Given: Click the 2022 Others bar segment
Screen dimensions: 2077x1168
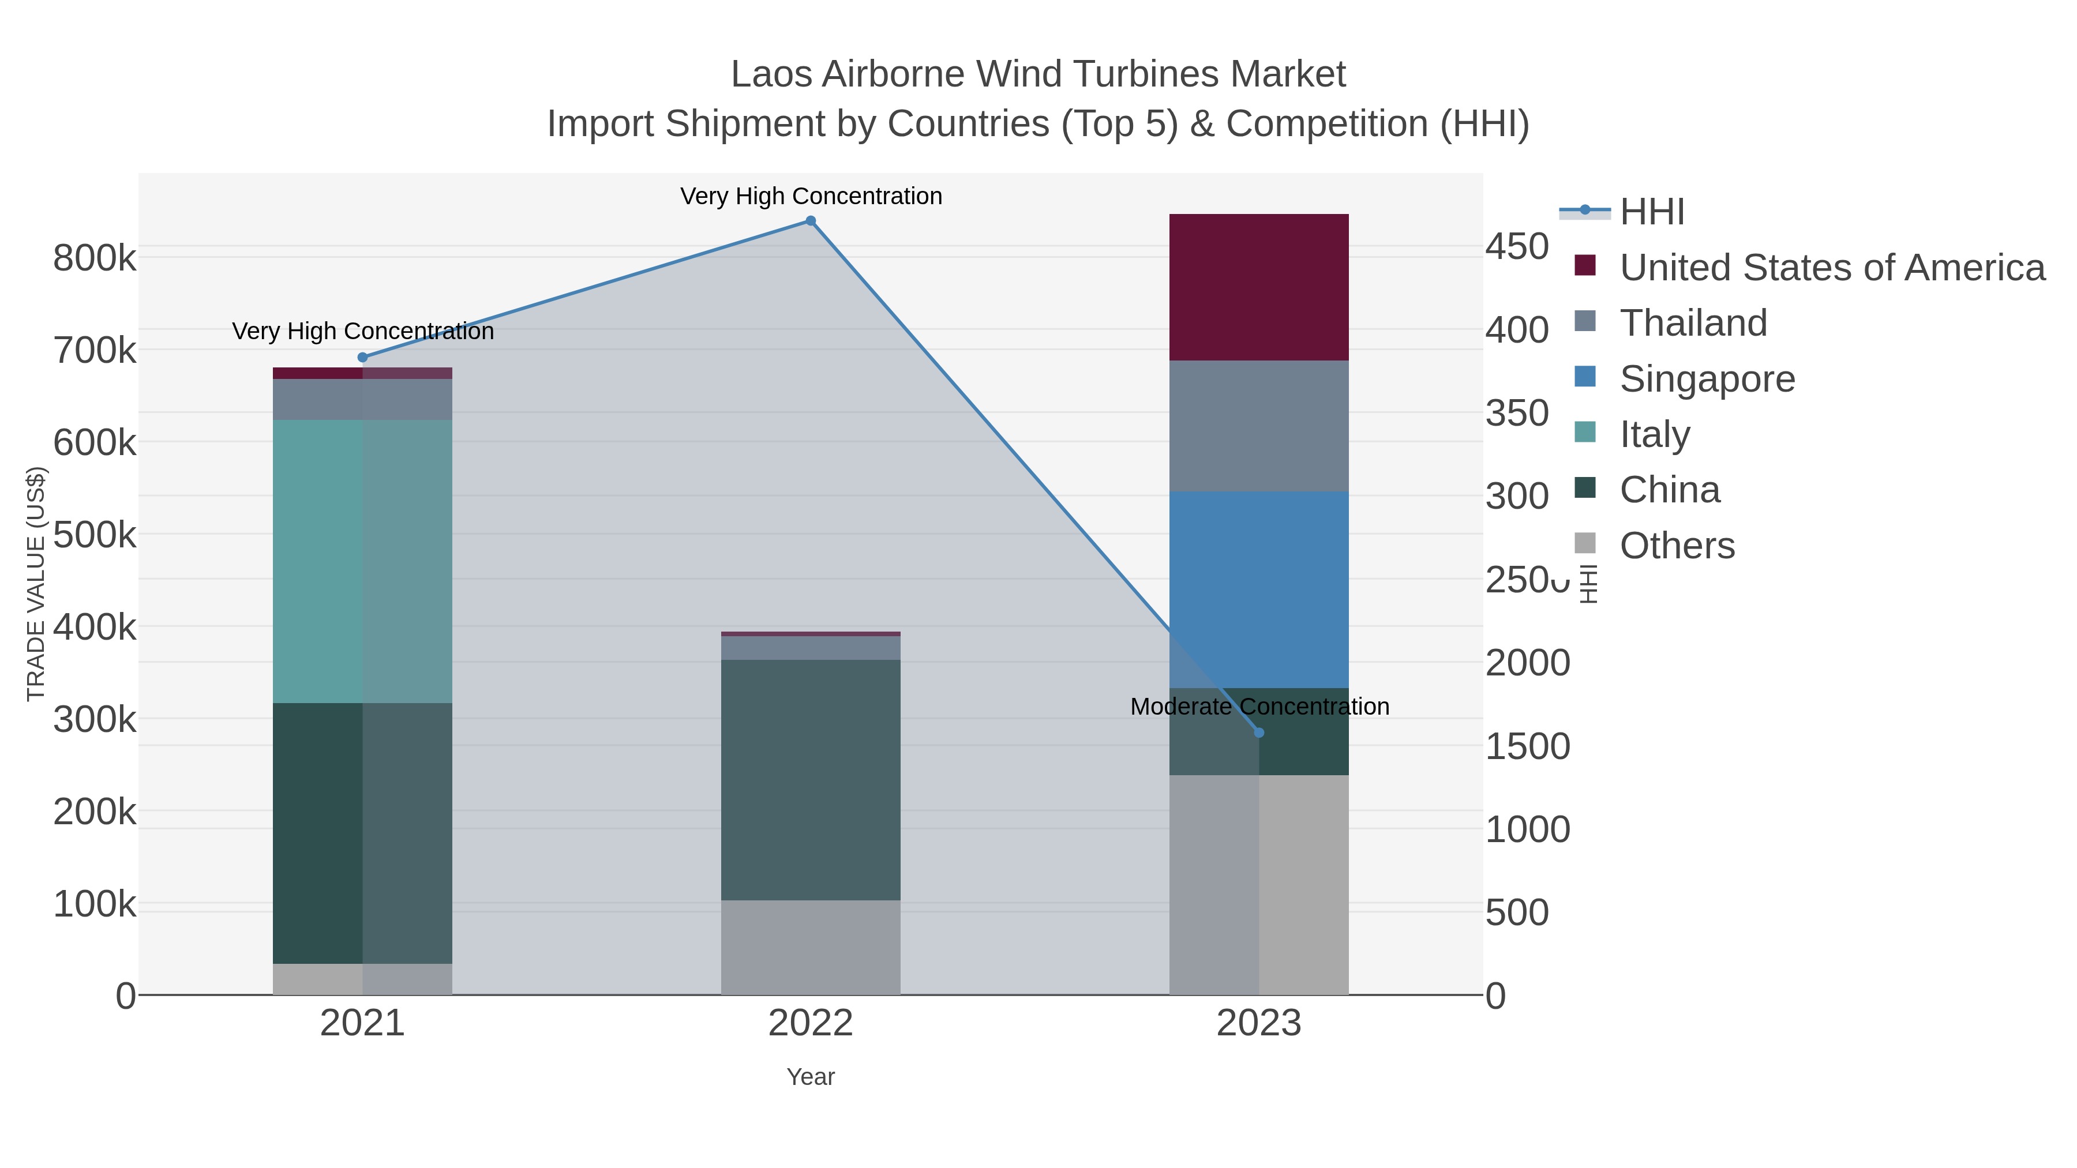Looking at the screenshot, I should tap(811, 948).
